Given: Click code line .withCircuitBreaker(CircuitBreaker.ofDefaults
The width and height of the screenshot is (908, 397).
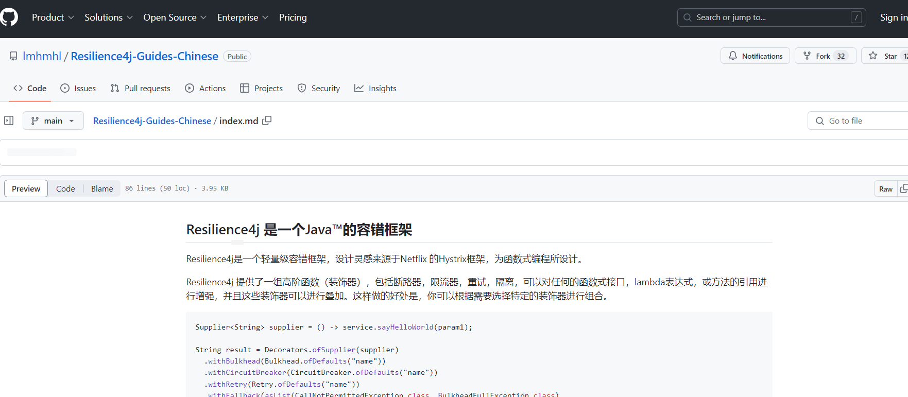Looking at the screenshot, I should [321, 372].
